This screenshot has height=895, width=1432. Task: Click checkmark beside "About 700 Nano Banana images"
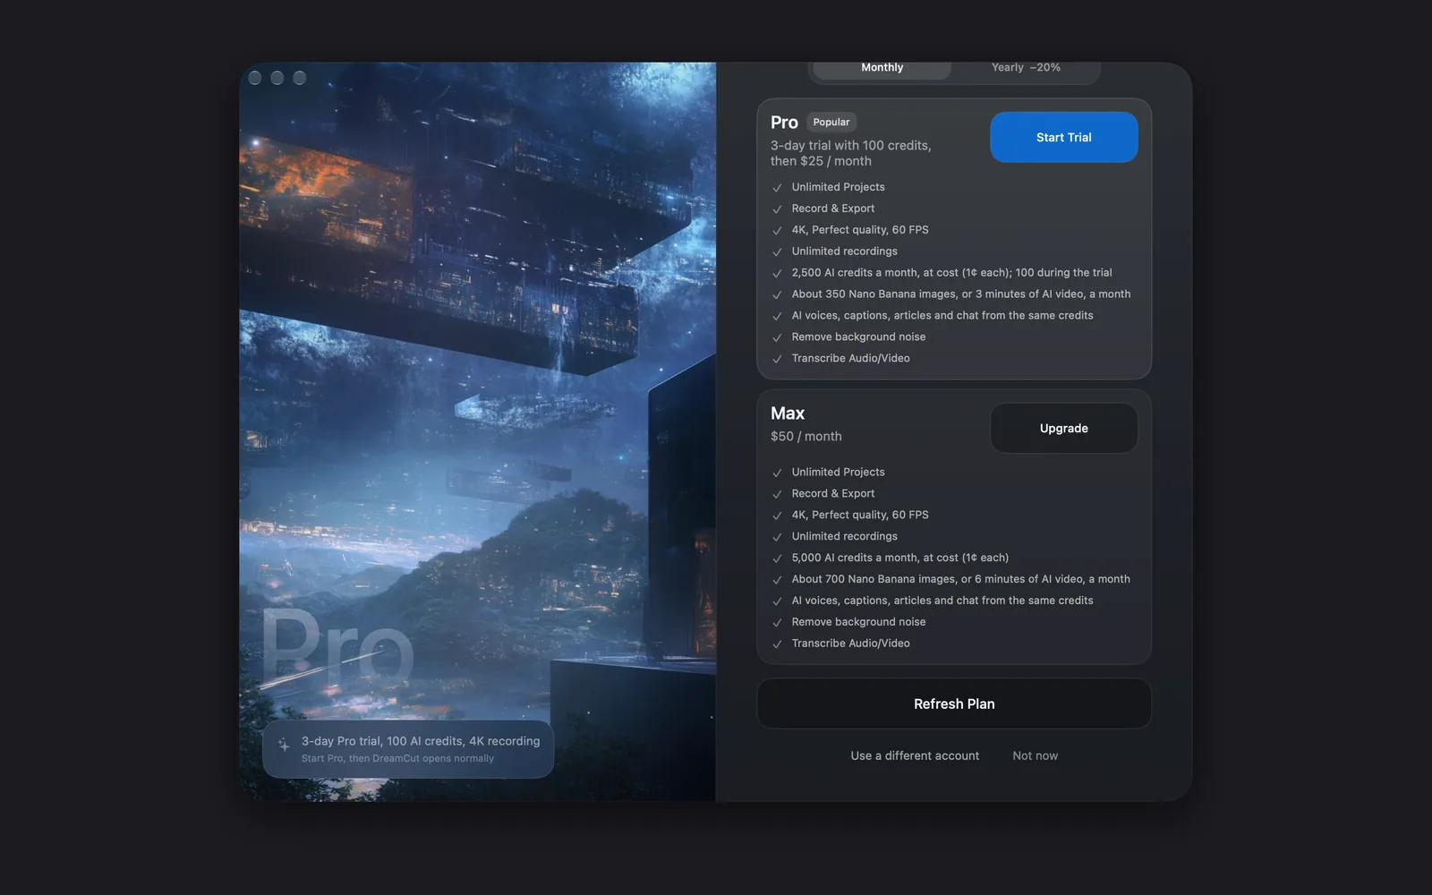777,580
